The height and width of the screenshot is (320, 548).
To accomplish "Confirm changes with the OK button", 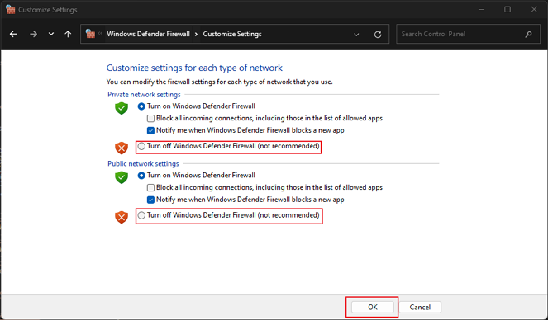I will tap(373, 307).
